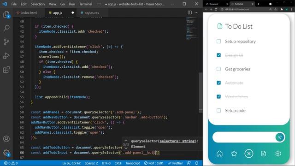Click the feedback icon in status bar
Viewport: 295px width, 166px height.
189,163
